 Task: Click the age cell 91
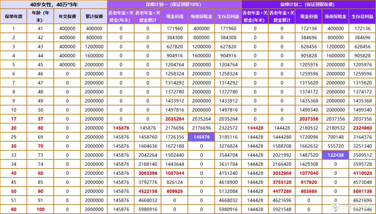(40, 200)
